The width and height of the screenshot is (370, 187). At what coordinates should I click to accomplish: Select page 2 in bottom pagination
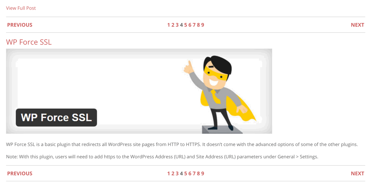pyautogui.click(x=173, y=173)
